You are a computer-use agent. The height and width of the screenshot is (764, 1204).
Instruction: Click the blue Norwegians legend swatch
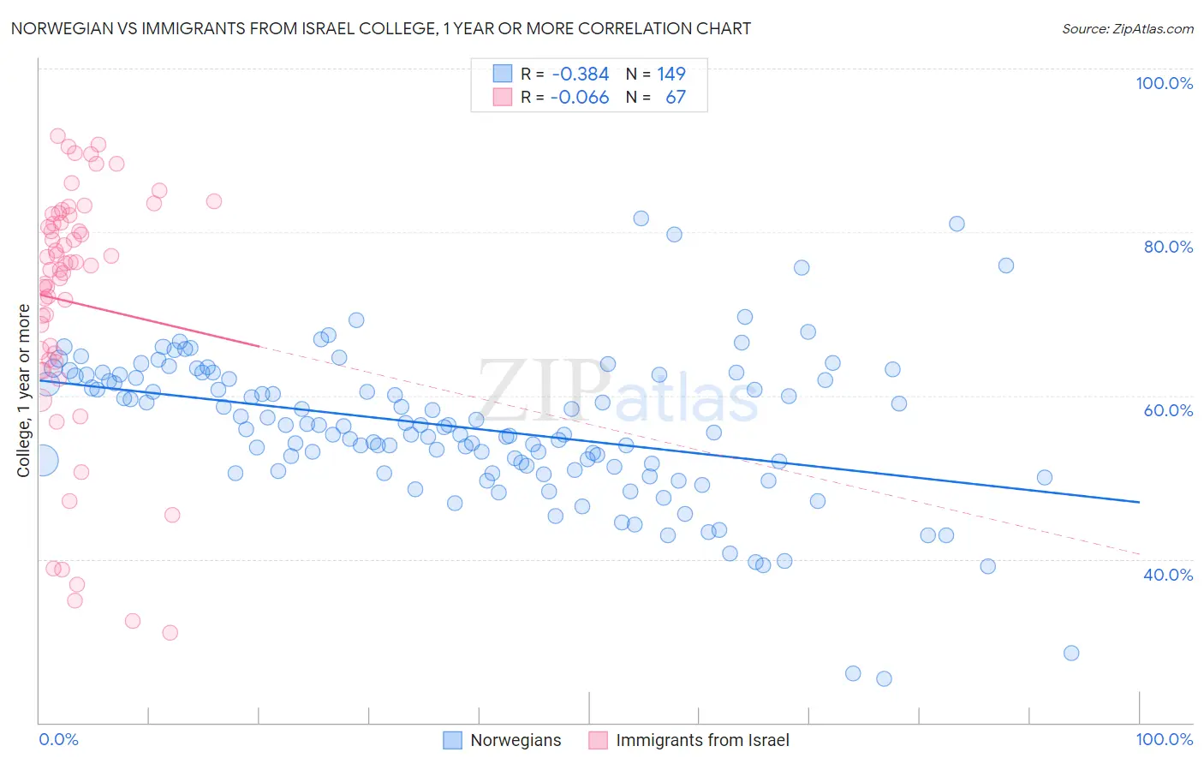pos(452,740)
